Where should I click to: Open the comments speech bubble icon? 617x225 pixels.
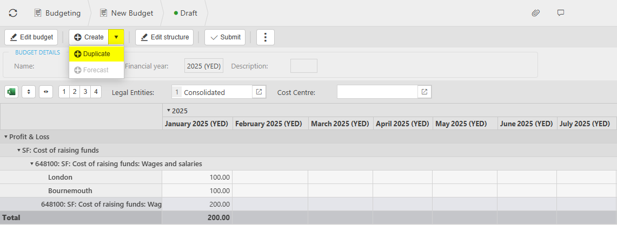pos(561,13)
